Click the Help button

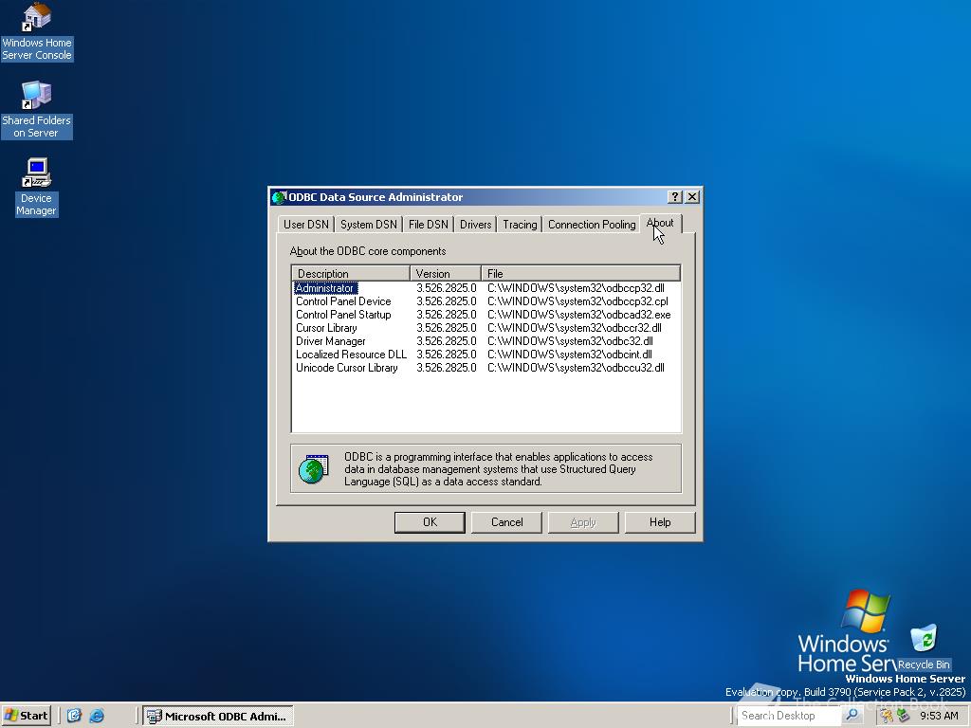660,522
